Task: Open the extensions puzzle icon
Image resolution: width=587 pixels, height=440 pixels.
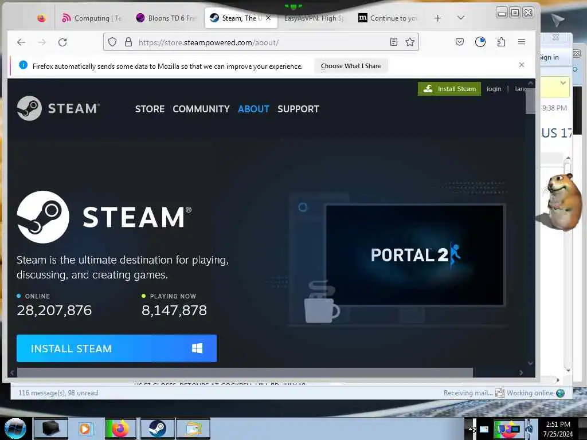Action: pyautogui.click(x=501, y=42)
